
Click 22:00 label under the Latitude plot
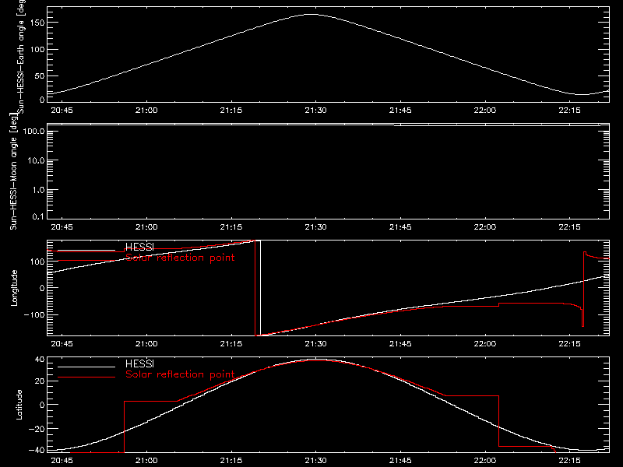(x=485, y=461)
